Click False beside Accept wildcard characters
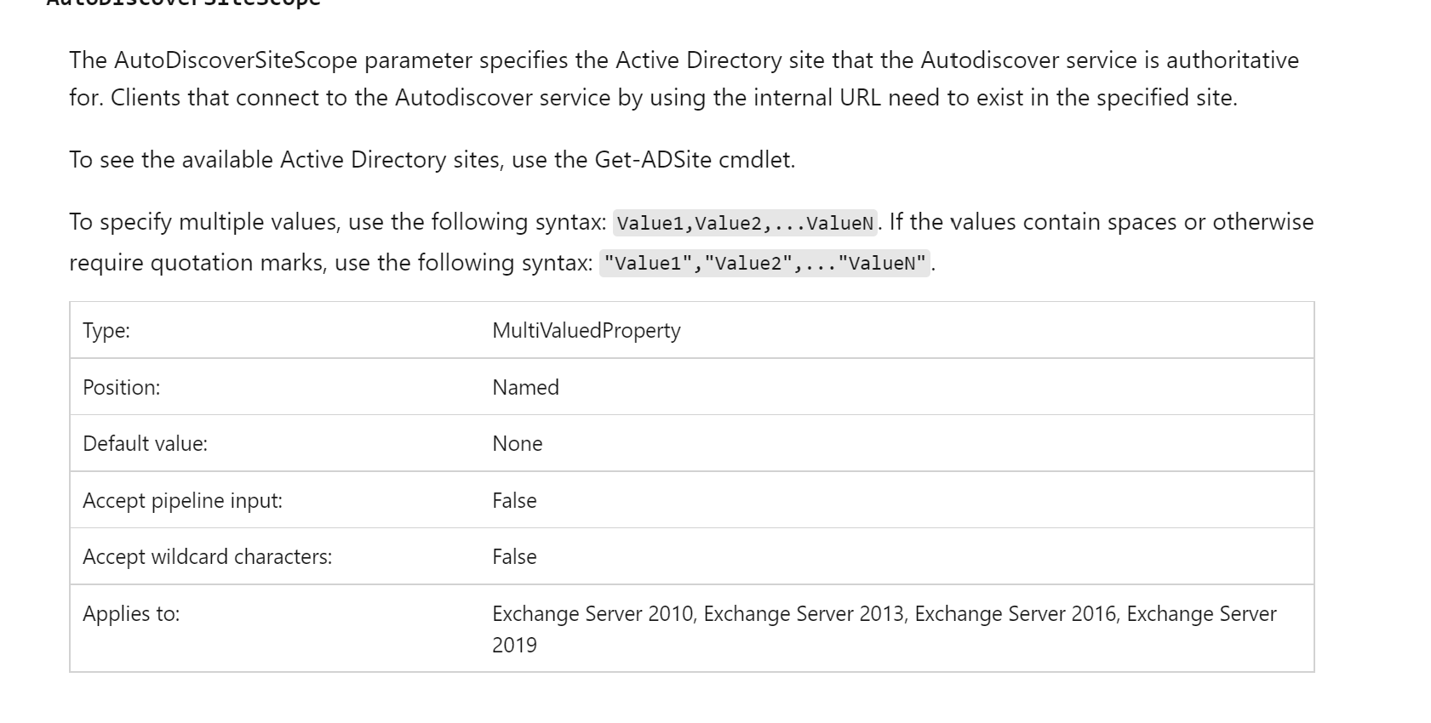 [x=514, y=556]
